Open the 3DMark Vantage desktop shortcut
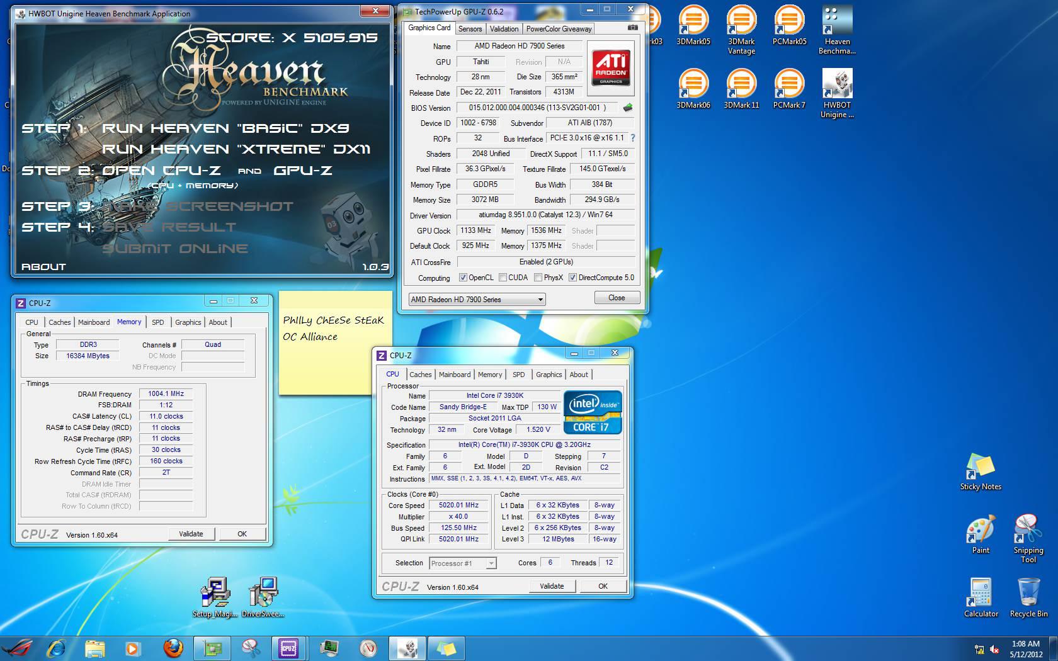This screenshot has height=661, width=1058. (741, 30)
